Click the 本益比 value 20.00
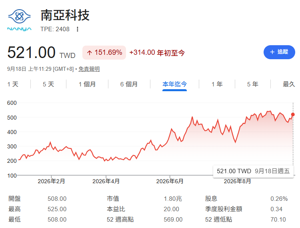 pos(172,209)
